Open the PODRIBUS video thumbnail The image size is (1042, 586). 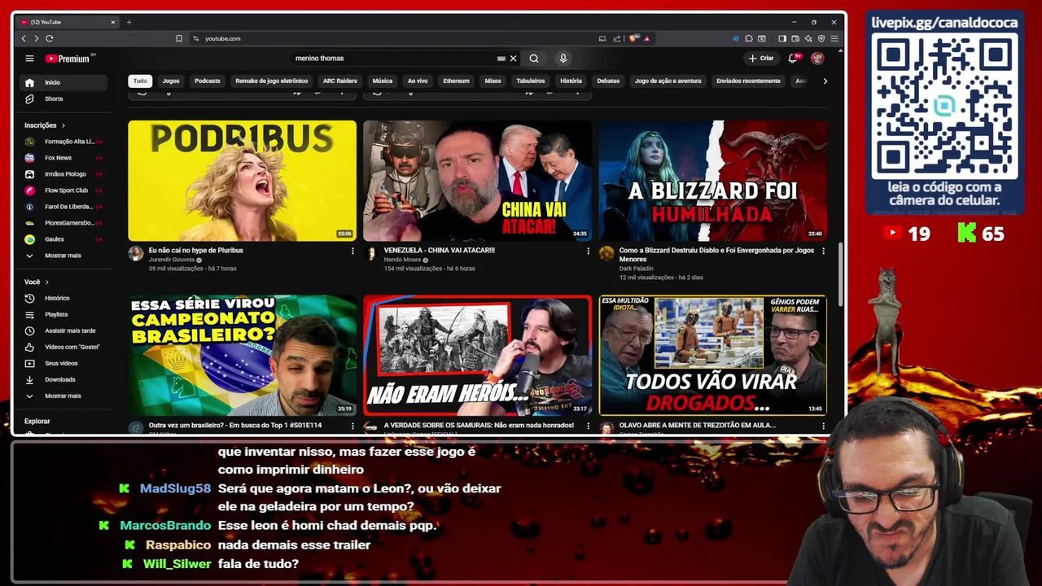242,181
